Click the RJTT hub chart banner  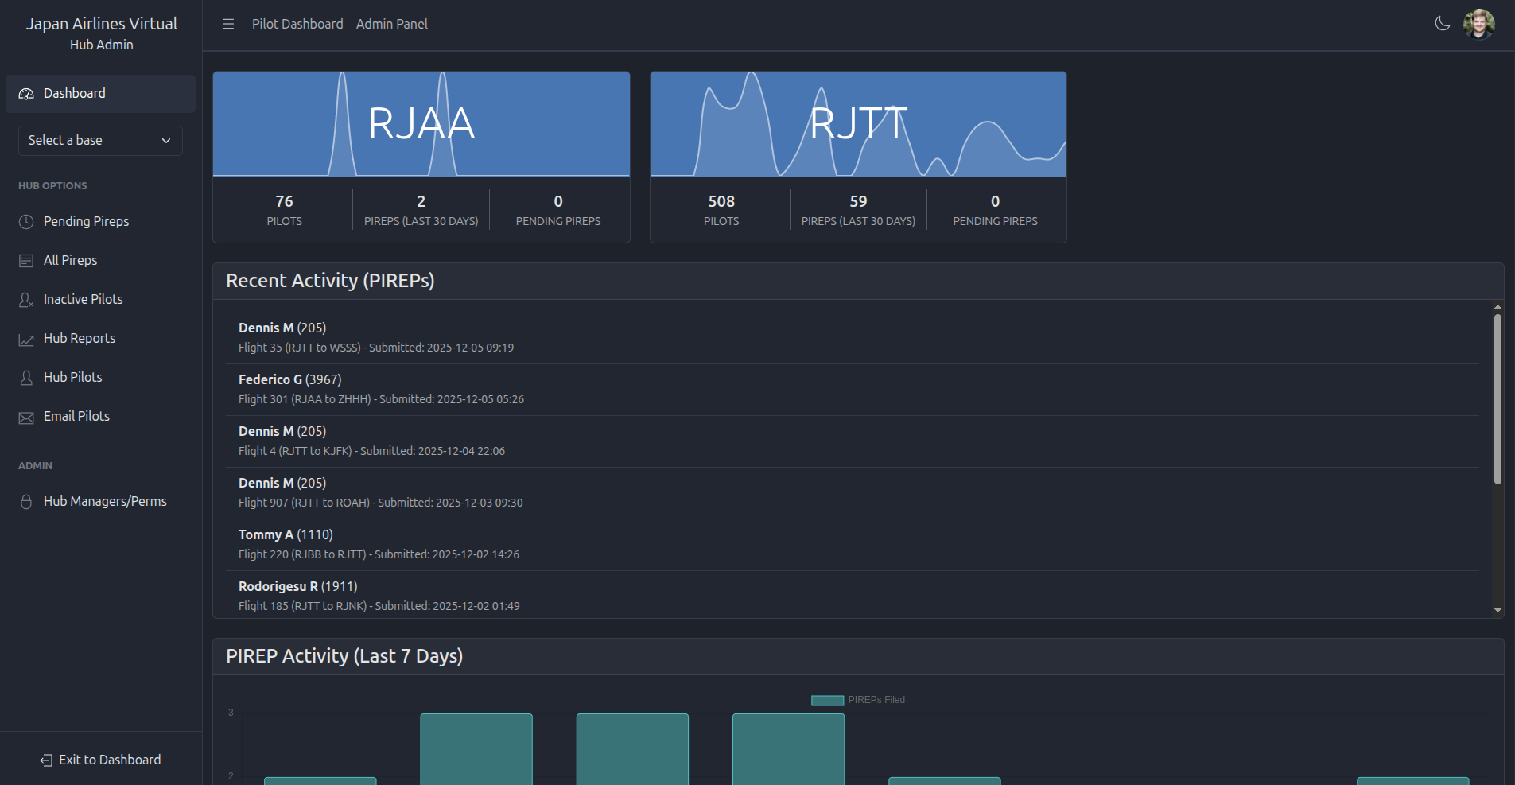[858, 124]
